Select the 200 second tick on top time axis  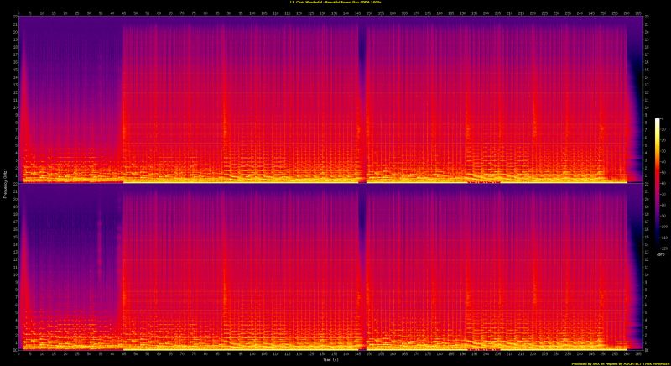tap(486, 13)
